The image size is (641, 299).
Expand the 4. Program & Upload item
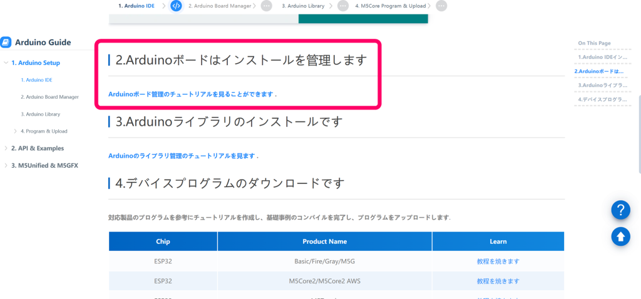[x=16, y=131]
